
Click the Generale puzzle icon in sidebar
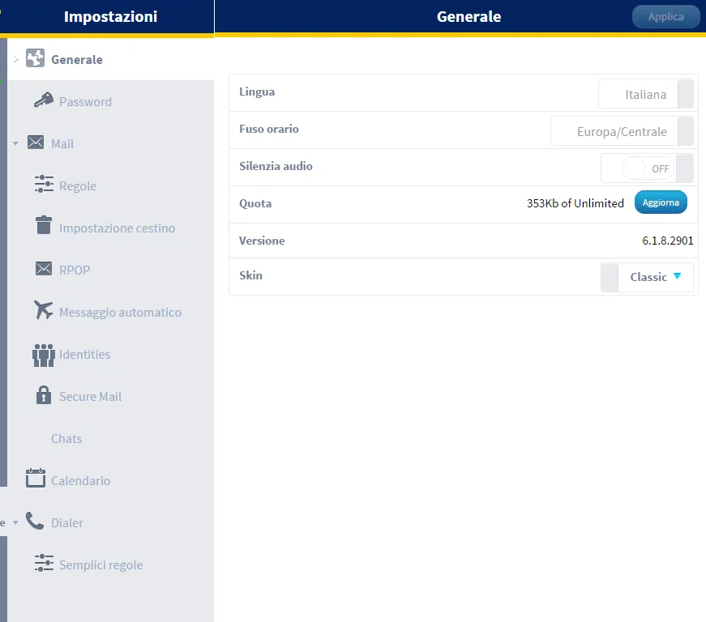(x=35, y=59)
